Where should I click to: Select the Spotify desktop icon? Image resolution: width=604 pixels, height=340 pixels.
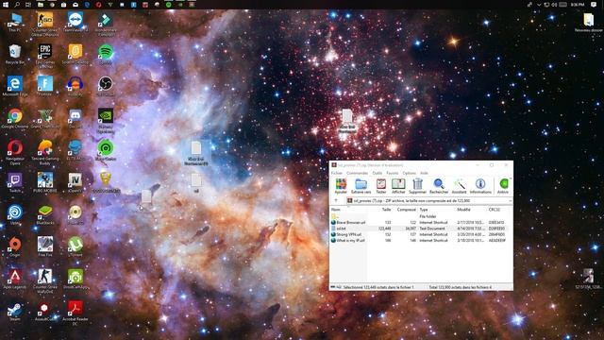click(106, 55)
